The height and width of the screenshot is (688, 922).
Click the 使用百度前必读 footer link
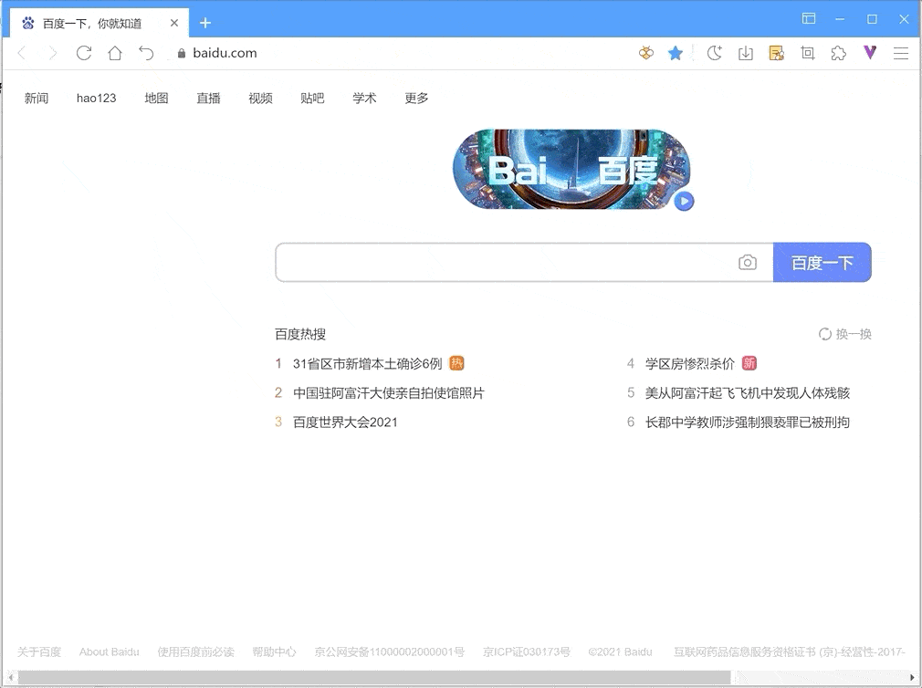(195, 652)
